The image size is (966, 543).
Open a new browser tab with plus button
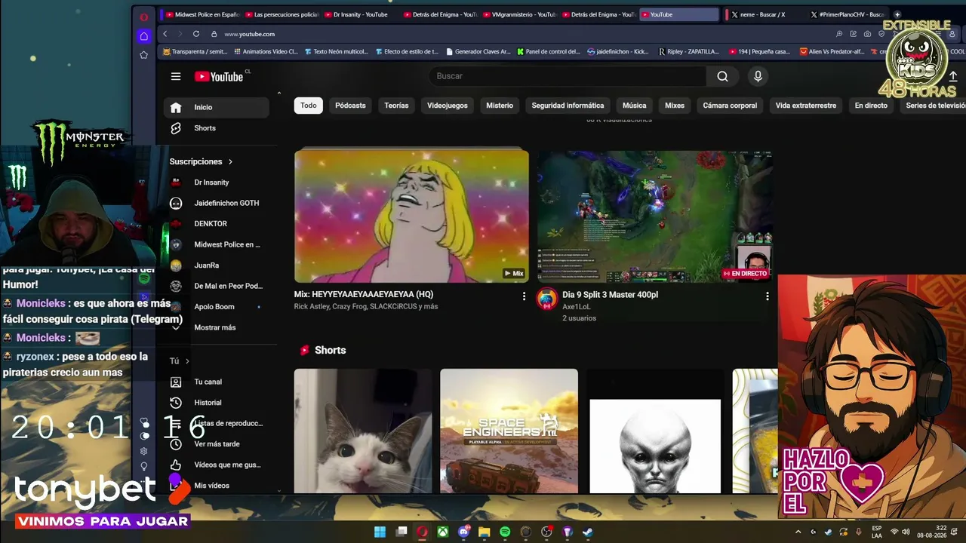point(897,14)
